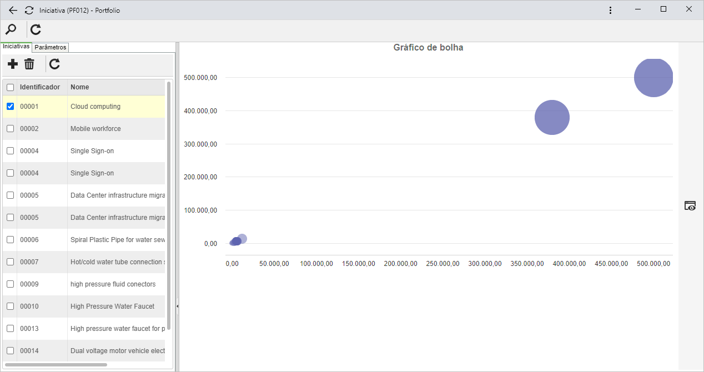This screenshot has width=704, height=372.
Task: Open the three-dot options menu
Action: pyautogui.click(x=610, y=11)
